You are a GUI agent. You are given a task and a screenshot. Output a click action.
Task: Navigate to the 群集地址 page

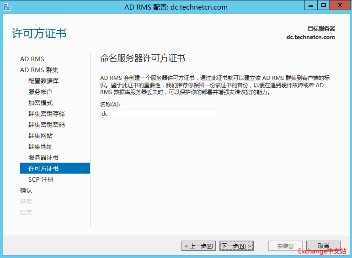click(x=40, y=147)
